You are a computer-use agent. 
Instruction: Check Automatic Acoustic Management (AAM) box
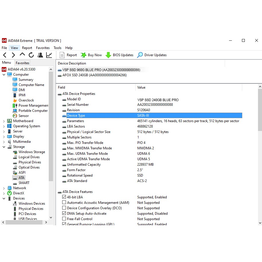pyautogui.click(x=64, y=203)
